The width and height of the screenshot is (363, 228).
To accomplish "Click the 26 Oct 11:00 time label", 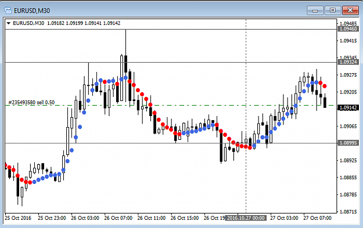I will (152, 218).
